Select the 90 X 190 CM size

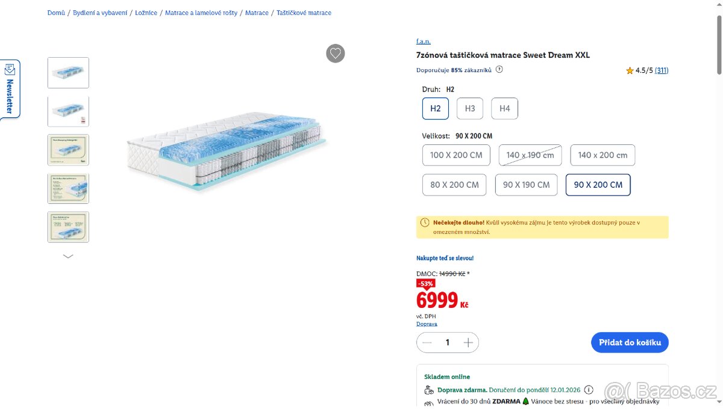tap(527, 185)
